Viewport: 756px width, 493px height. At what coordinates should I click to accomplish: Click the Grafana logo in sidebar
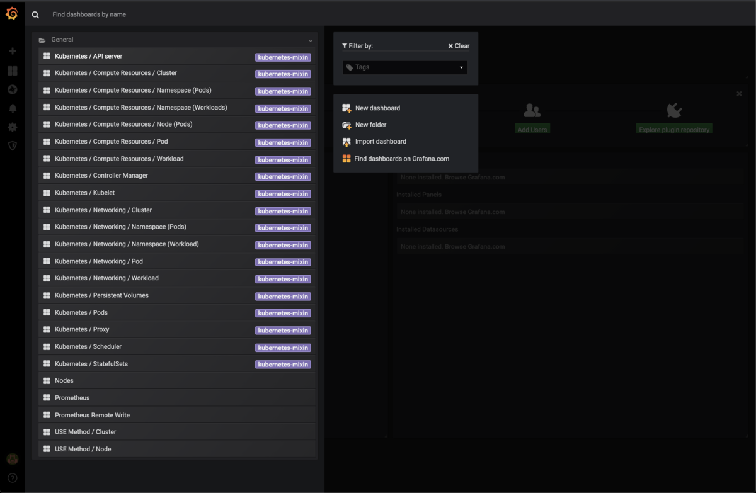tap(12, 13)
